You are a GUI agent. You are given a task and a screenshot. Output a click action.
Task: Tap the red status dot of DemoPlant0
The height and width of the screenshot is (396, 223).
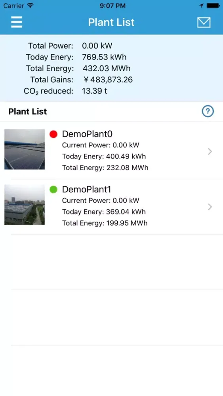(53, 134)
